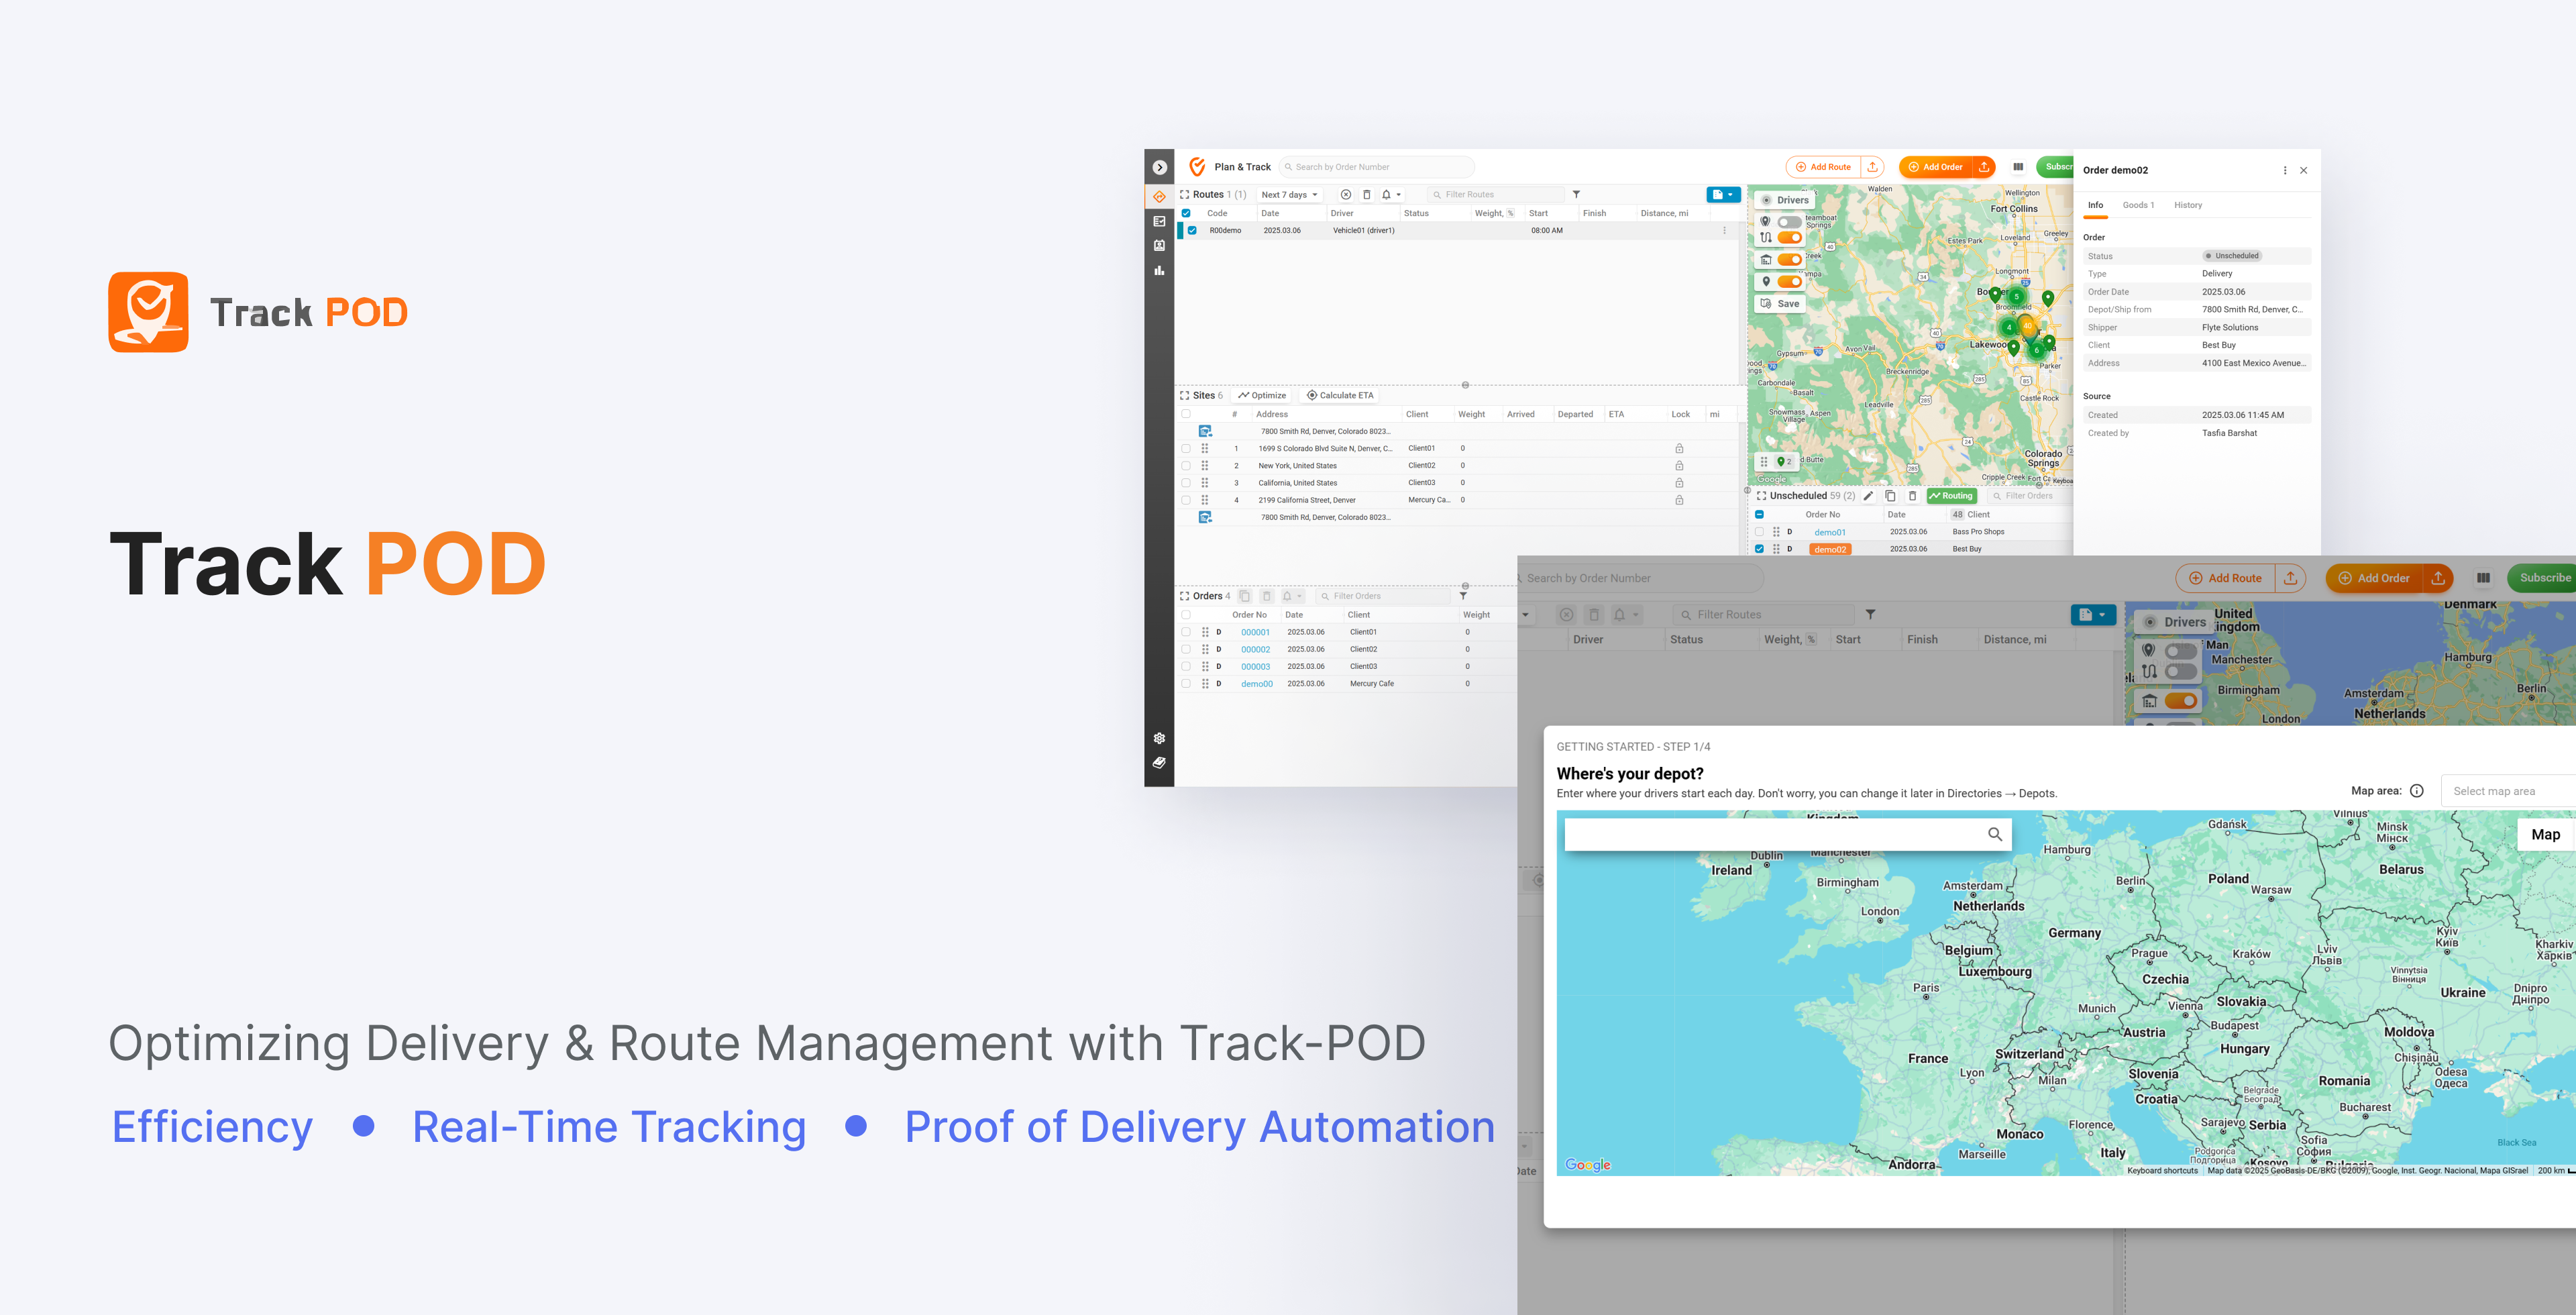Open settings gear in the dark sidebar
Viewport: 2576px width, 1315px height.
(1159, 738)
